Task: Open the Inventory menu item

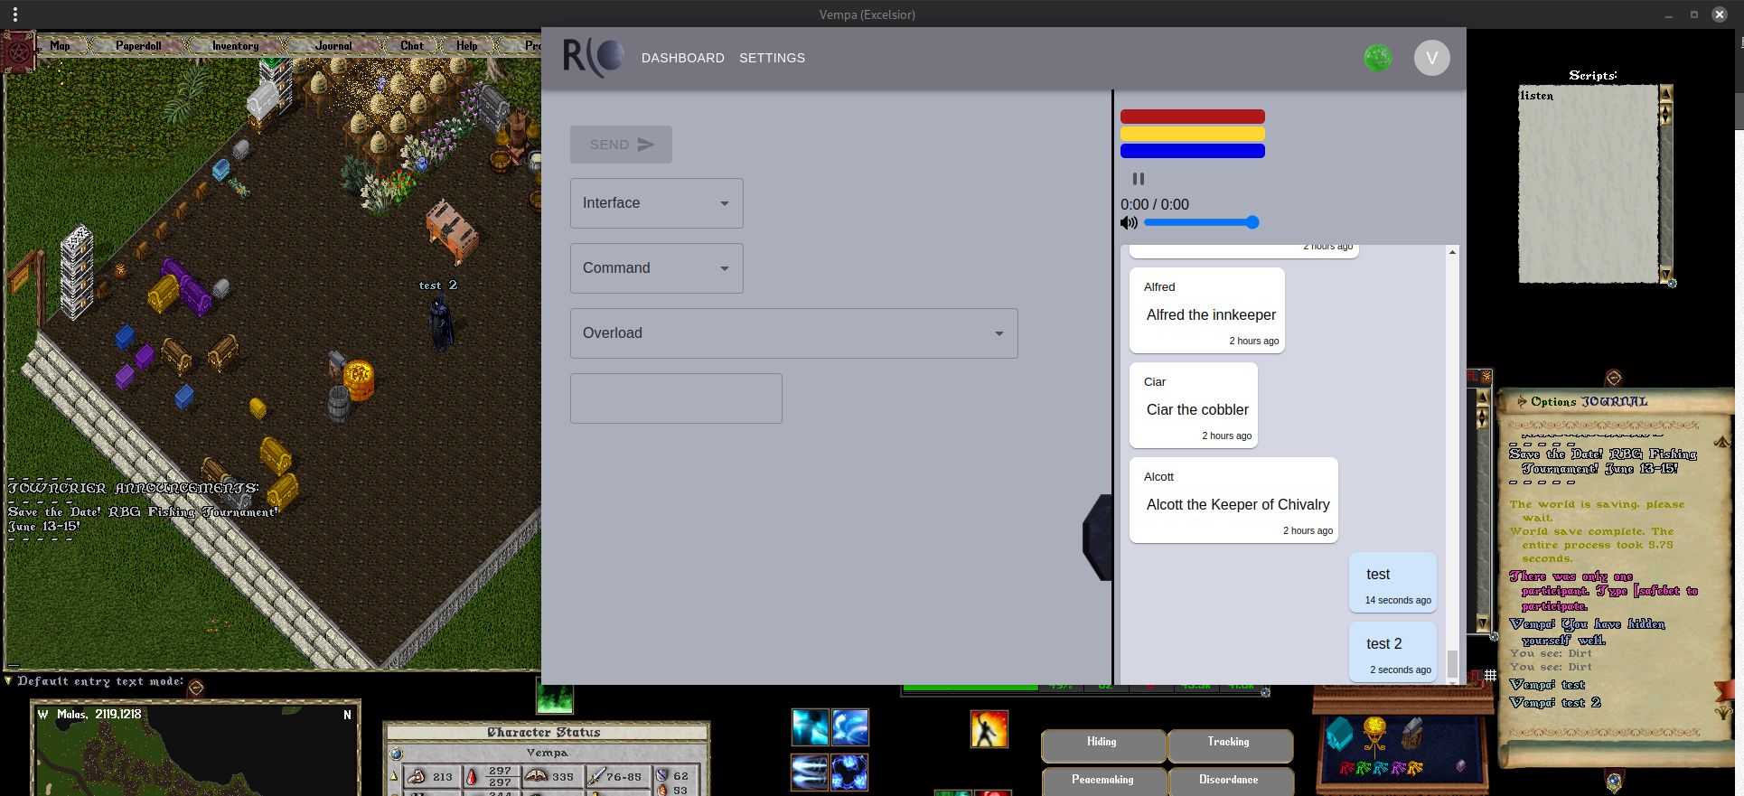Action: (235, 45)
